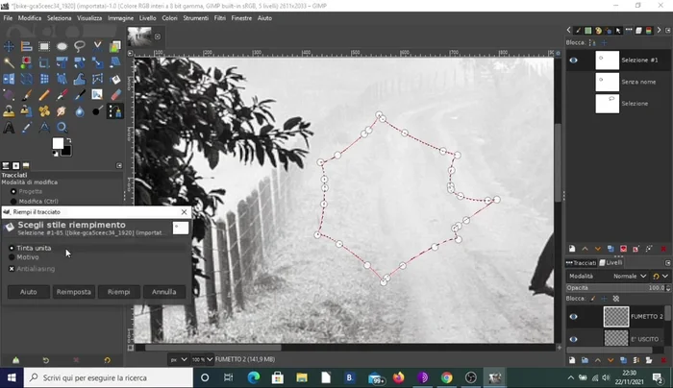Hide the FUMETTO 2 layer
The width and height of the screenshot is (673, 388).
574,316
